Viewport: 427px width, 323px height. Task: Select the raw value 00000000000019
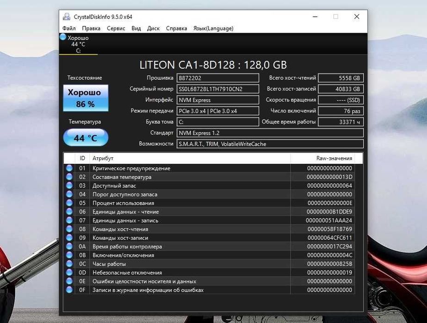tap(329, 272)
